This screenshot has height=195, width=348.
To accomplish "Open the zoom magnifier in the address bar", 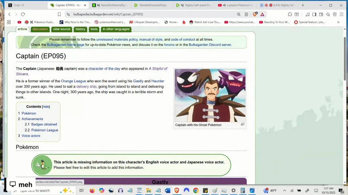I will pyautogui.click(x=239, y=14).
